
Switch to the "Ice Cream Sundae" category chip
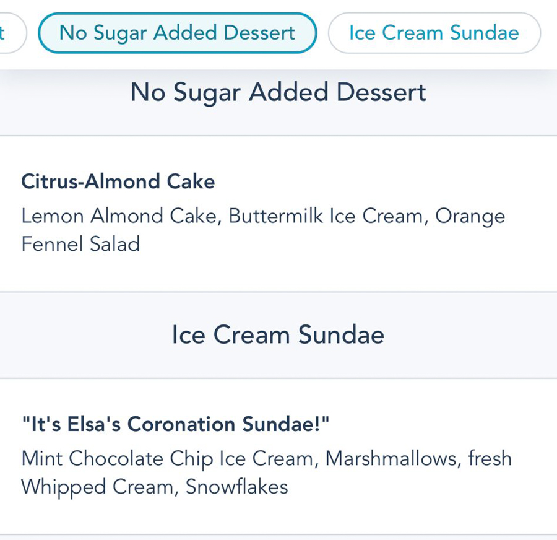(434, 33)
